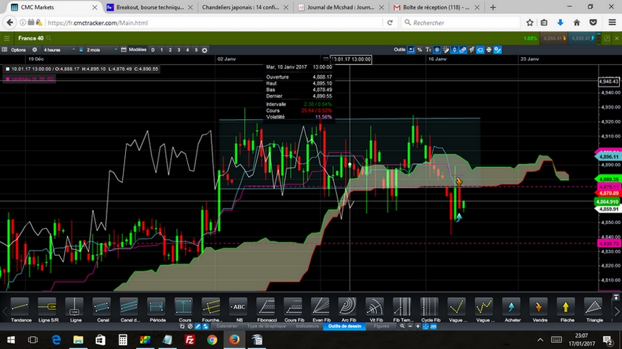622x349 pixels.
Task: Click the percent scale tool icon
Action: click(x=419, y=50)
